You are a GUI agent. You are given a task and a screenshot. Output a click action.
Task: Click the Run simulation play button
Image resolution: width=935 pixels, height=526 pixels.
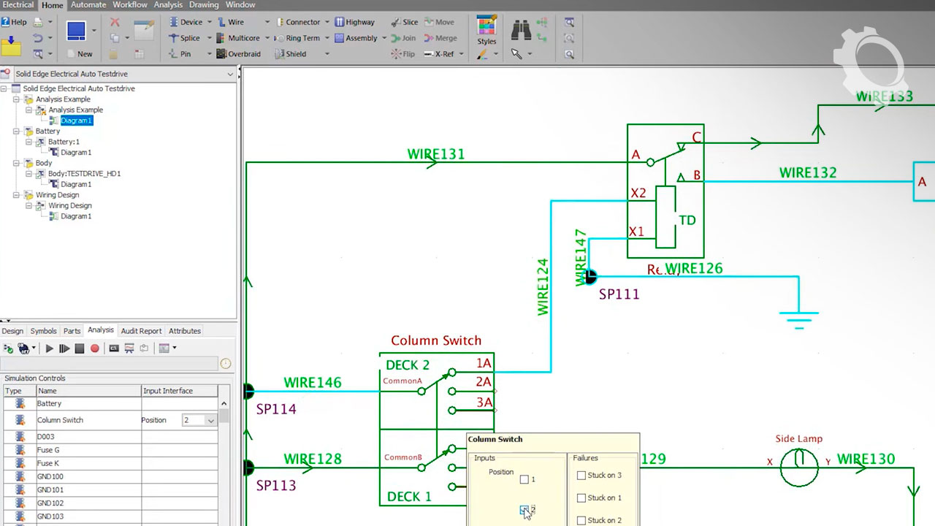pos(50,348)
